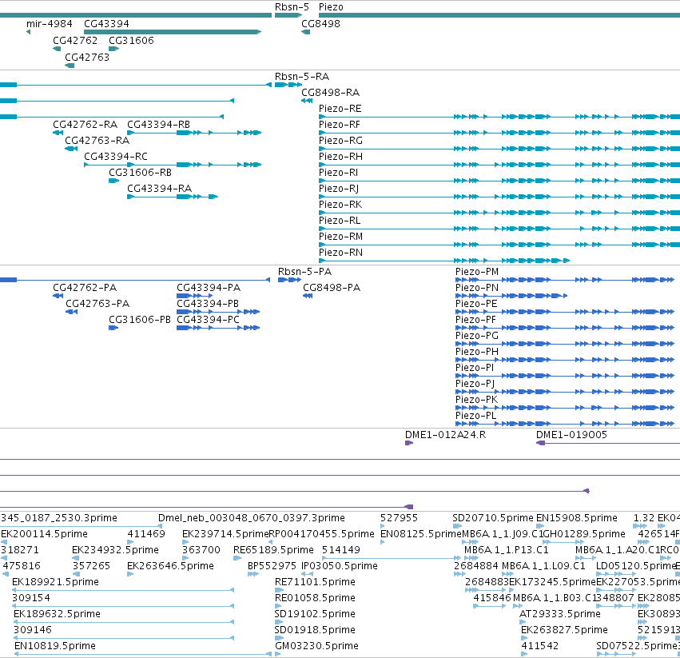This screenshot has height=658, width=680.
Task: Click the Piezo-RG transcript label
Action: [340, 141]
